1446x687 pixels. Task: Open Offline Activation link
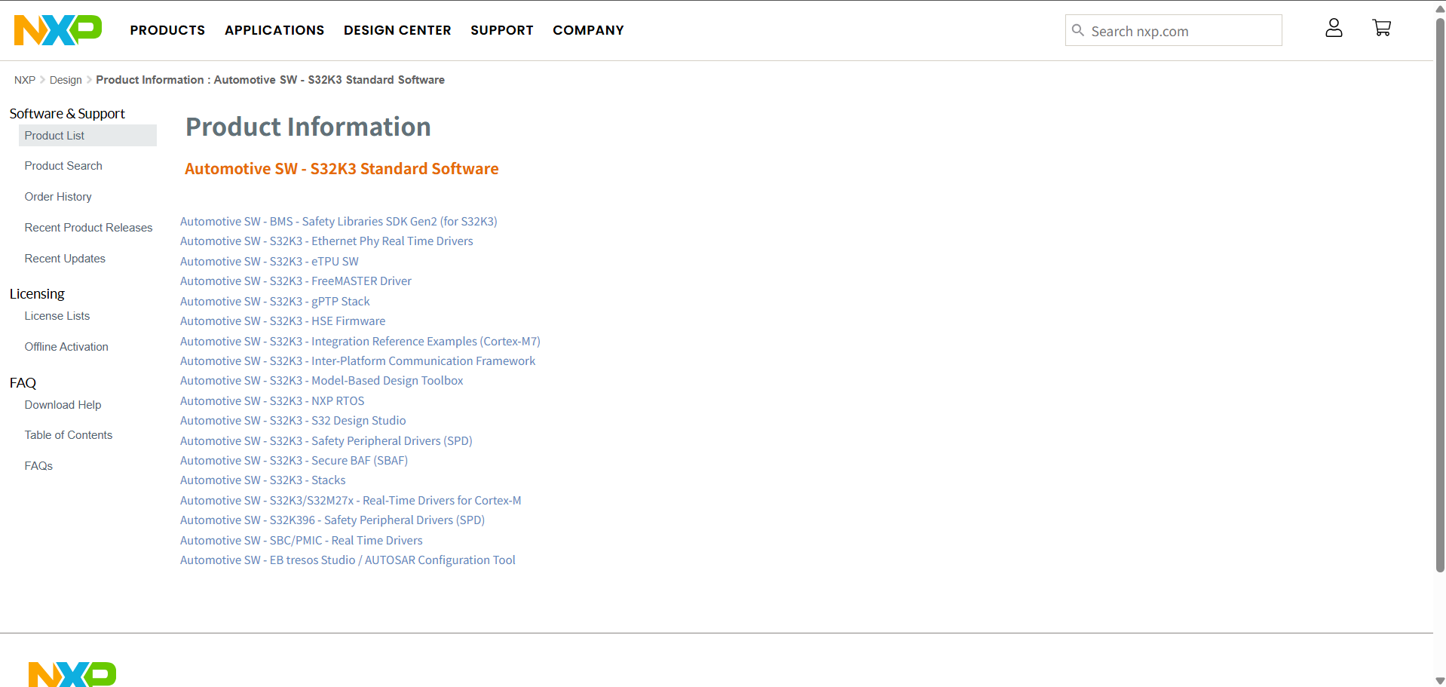click(66, 347)
